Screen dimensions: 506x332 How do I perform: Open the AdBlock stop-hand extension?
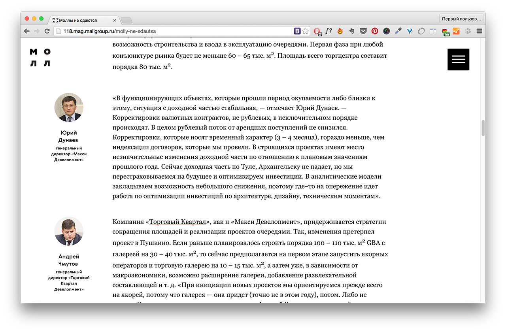tap(317, 31)
